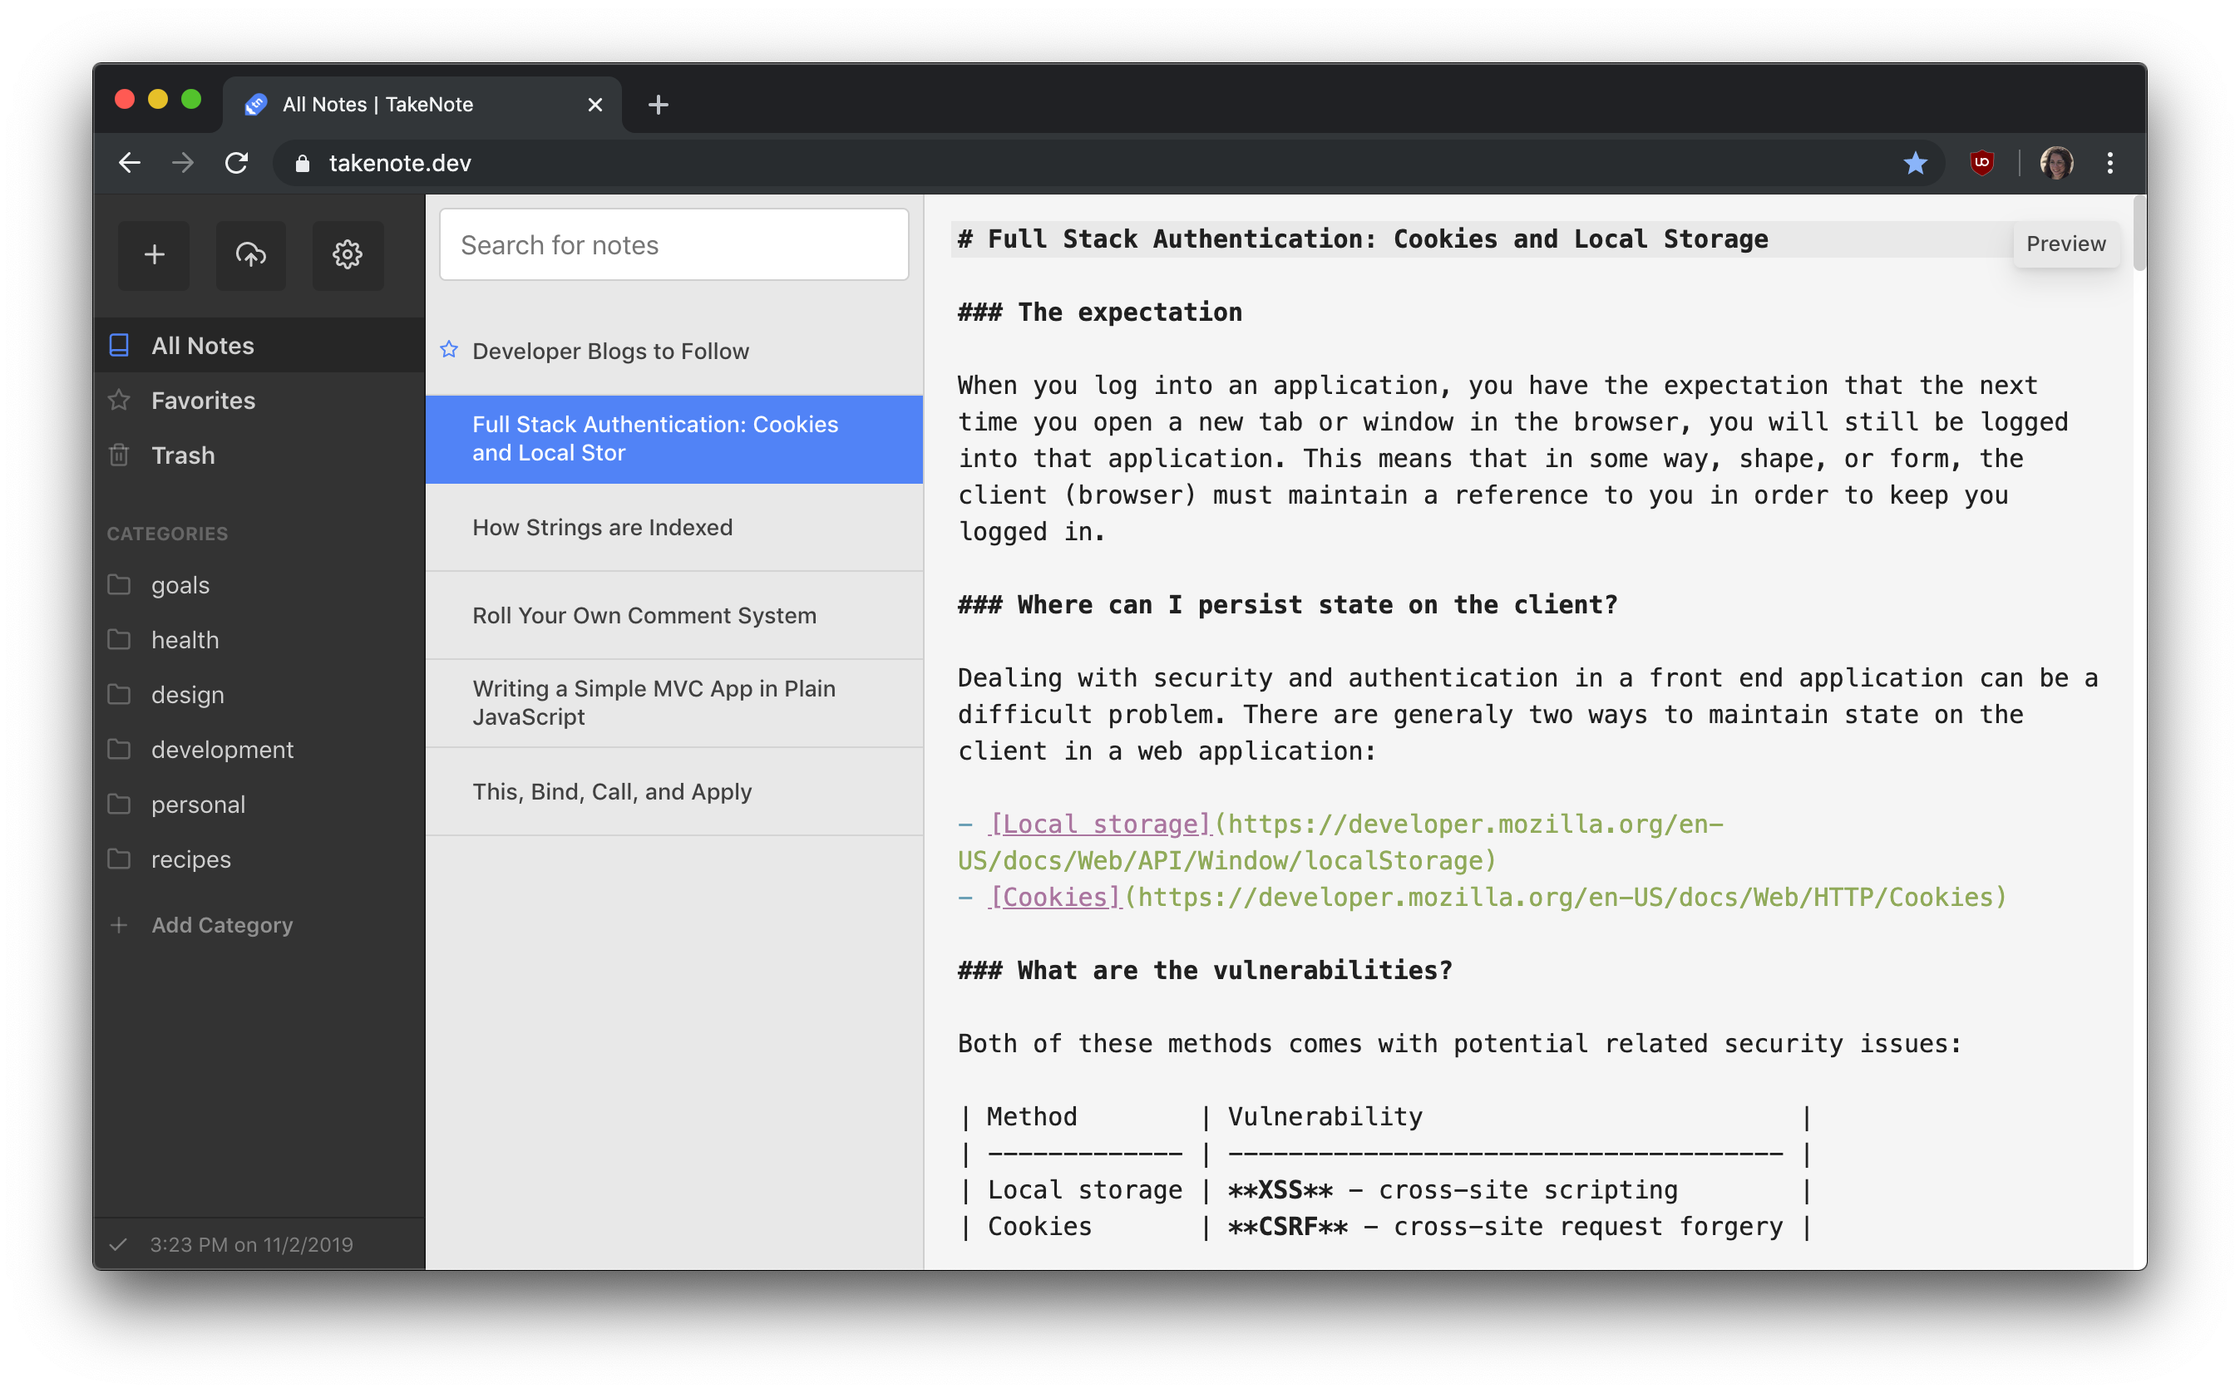Open the development category folder

click(223, 750)
